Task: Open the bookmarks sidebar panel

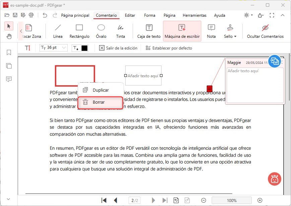Action: (9, 53)
